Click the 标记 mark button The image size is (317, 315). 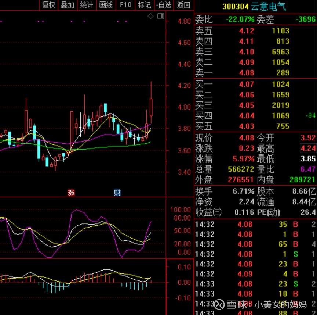(x=144, y=5)
